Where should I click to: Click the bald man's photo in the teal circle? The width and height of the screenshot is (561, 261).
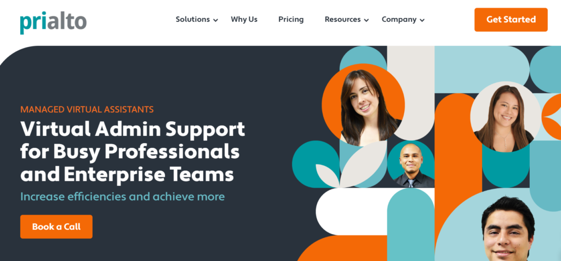pos(411,164)
